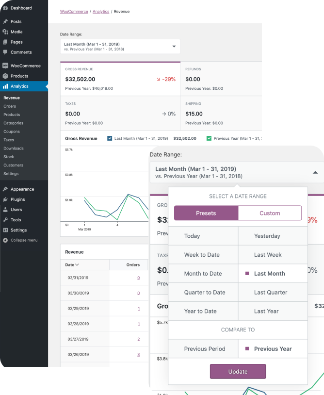Click the Plugins plug icon
Screen dimensions: 324x395
click(5, 199)
